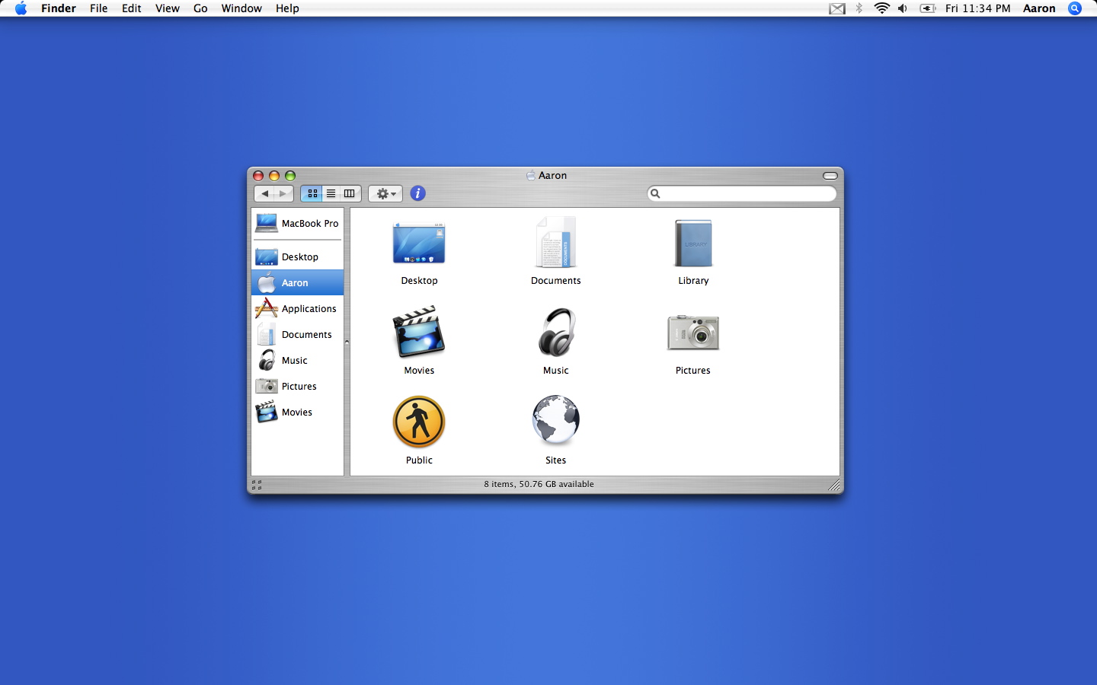Click the status bar text 8 items, 50.76 GB available
This screenshot has width=1097, height=685.
tap(539, 484)
